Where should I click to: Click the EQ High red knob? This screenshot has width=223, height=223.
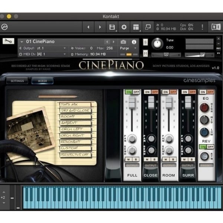pos(204,107)
